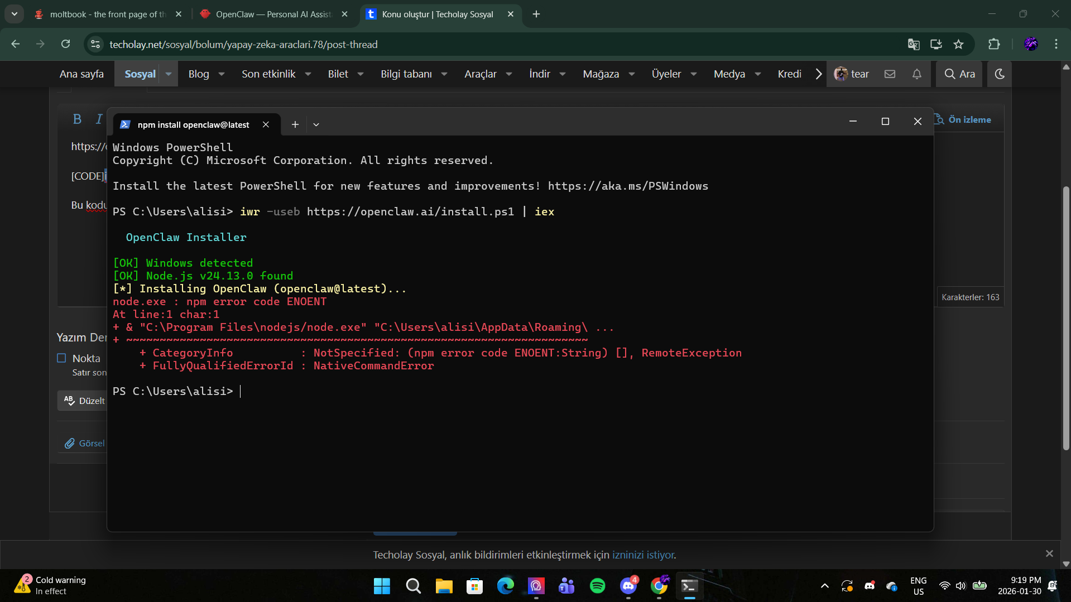Click the browser back arrow
Screen dimensions: 1071x602
pos(16,44)
